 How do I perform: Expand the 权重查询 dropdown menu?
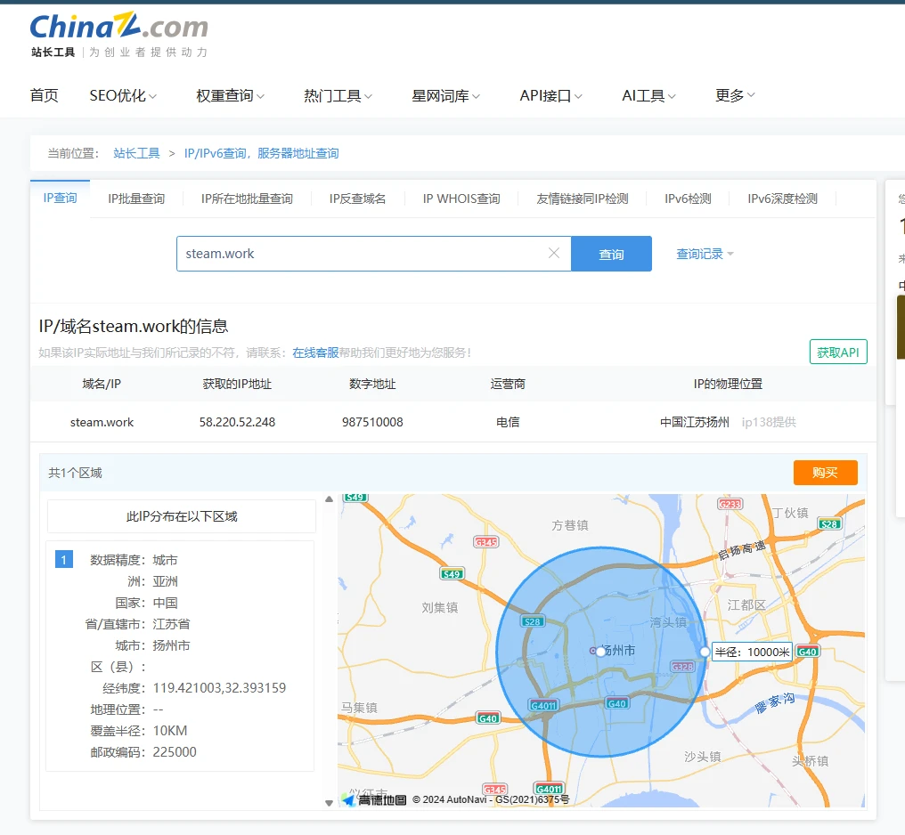230,96
